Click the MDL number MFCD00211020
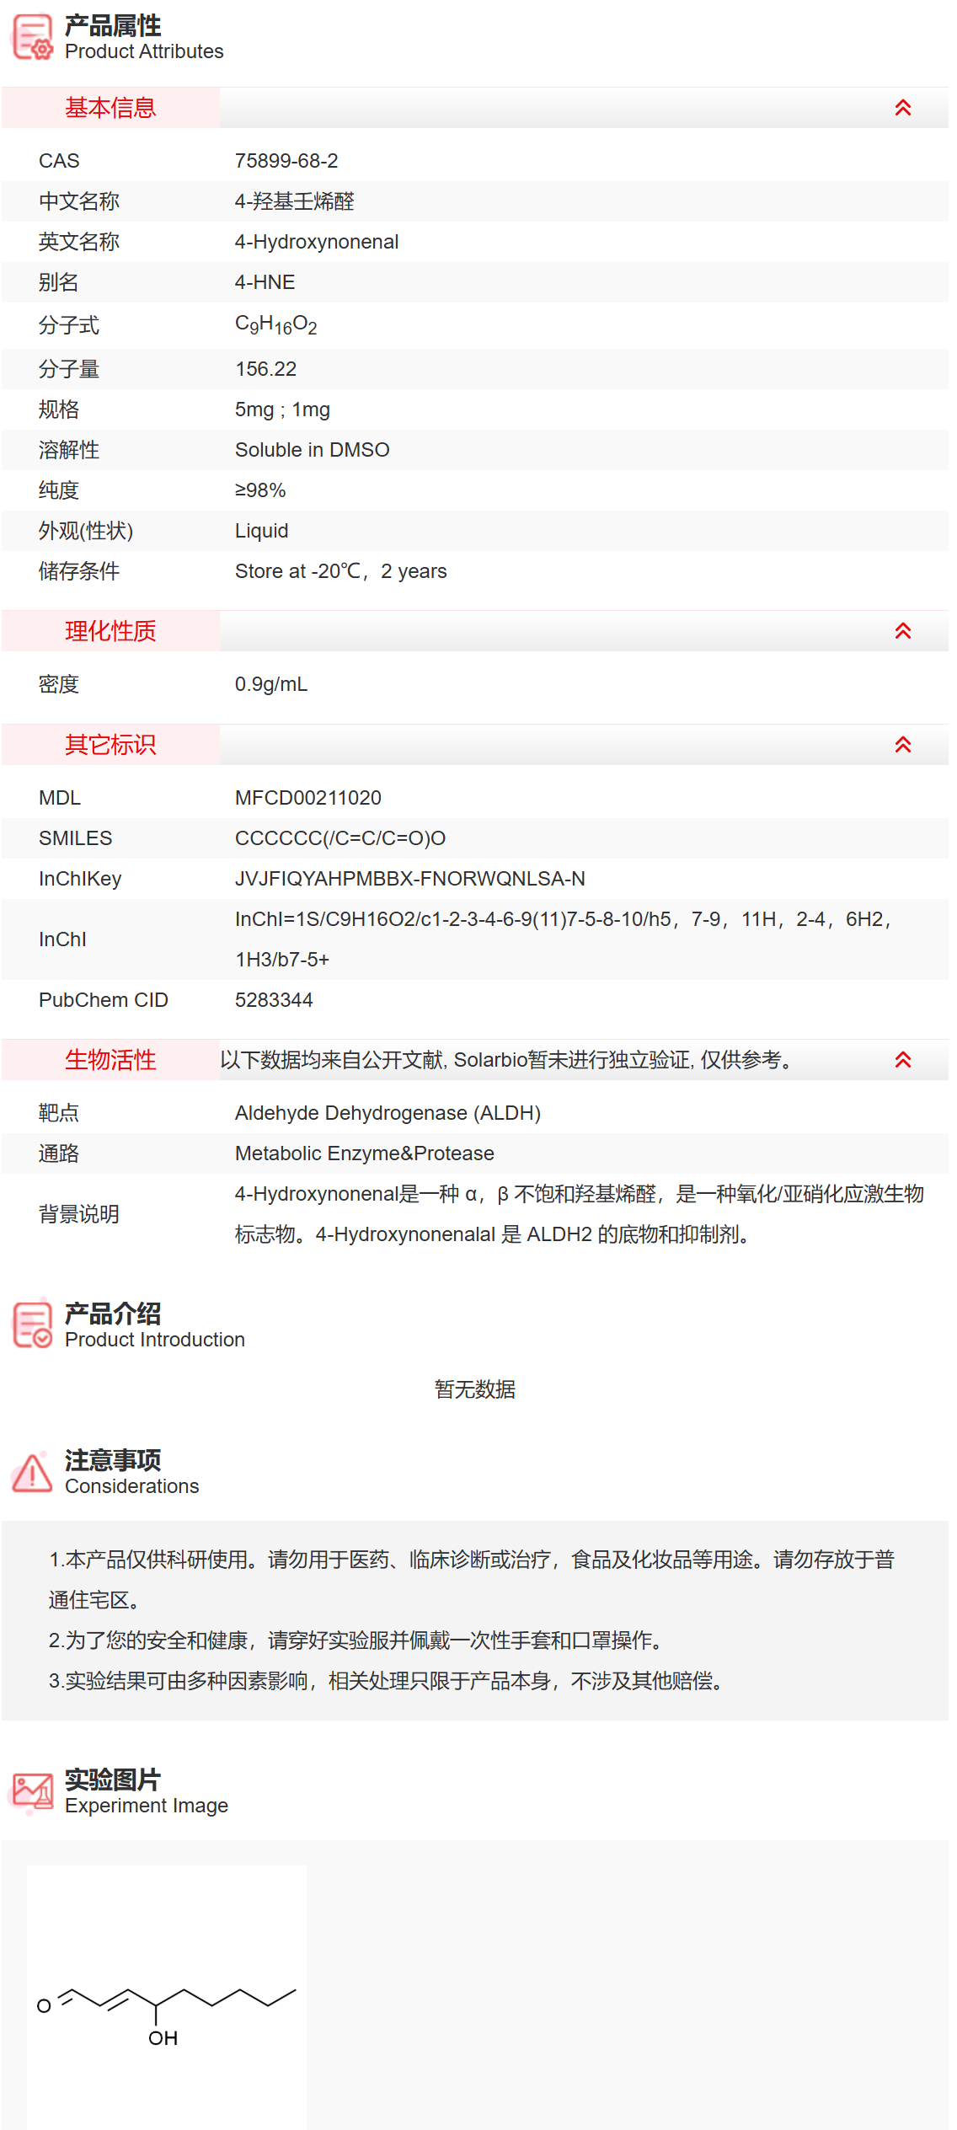The height and width of the screenshot is (2130, 957). (307, 798)
